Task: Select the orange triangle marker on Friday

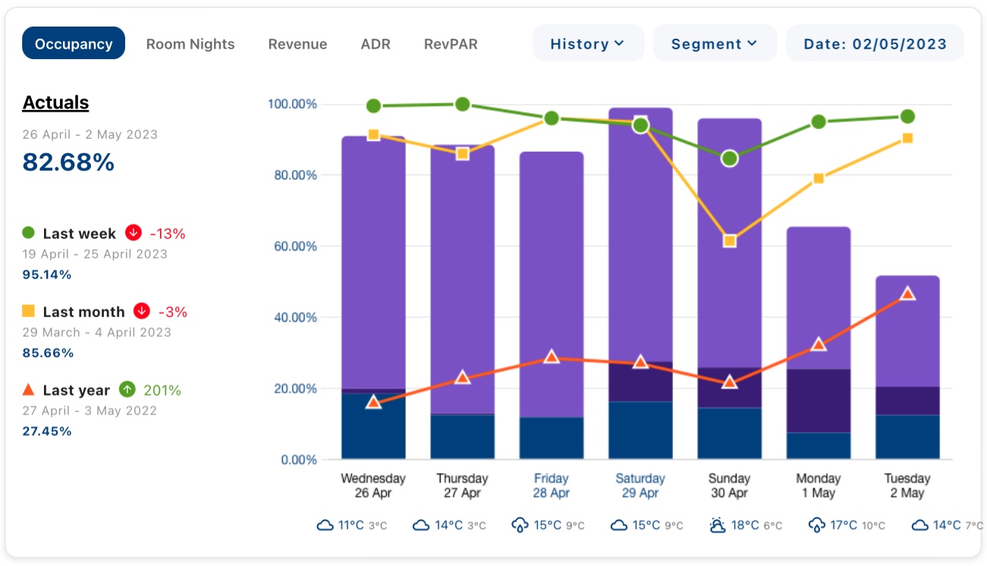Action: 552,357
